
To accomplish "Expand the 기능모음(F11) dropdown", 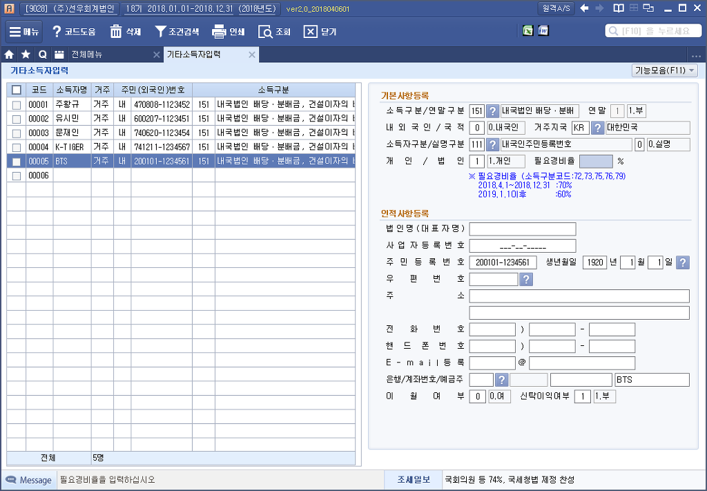I will 664,70.
